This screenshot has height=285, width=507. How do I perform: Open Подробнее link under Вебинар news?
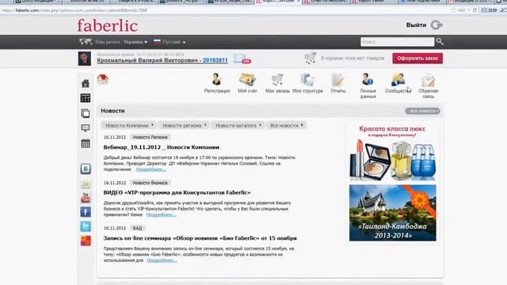pos(151,169)
